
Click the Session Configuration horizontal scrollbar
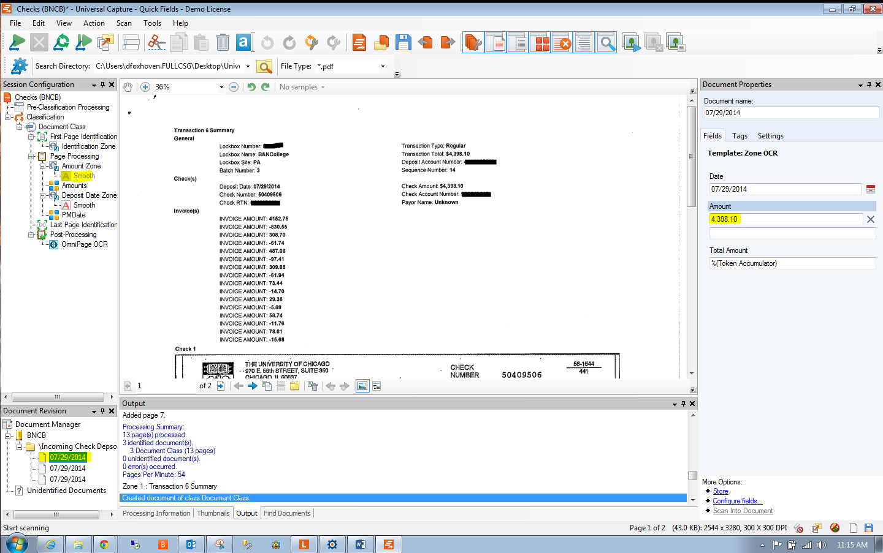click(58, 397)
